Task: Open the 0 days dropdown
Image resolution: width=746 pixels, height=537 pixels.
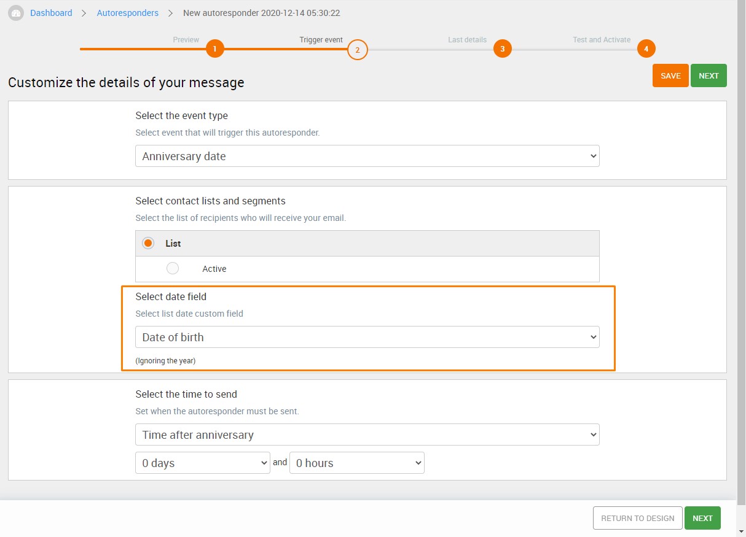Action: pos(202,463)
